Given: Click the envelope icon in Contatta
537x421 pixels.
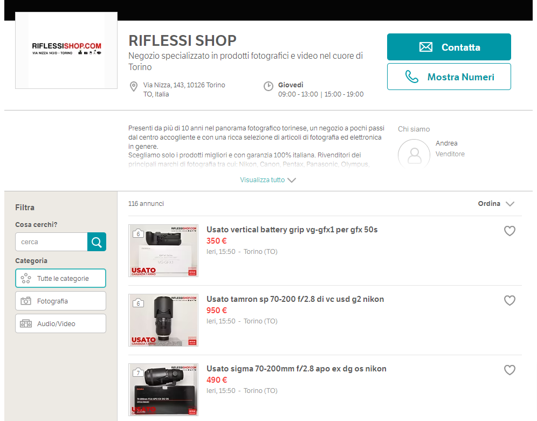Looking at the screenshot, I should [x=426, y=47].
